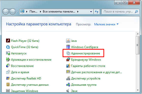Image resolution: width=142 pixels, height=94 pixels.
Task: Refresh the Control Panel view
Action: [x=97, y=12]
